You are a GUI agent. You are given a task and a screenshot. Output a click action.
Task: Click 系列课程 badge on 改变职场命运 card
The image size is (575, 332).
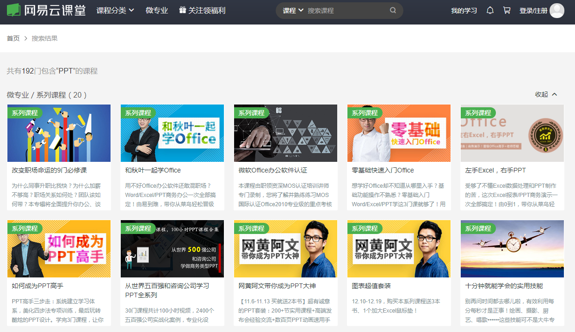click(25, 113)
